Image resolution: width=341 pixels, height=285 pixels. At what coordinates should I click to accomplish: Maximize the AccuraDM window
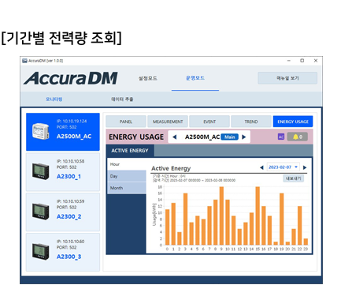[302, 61]
